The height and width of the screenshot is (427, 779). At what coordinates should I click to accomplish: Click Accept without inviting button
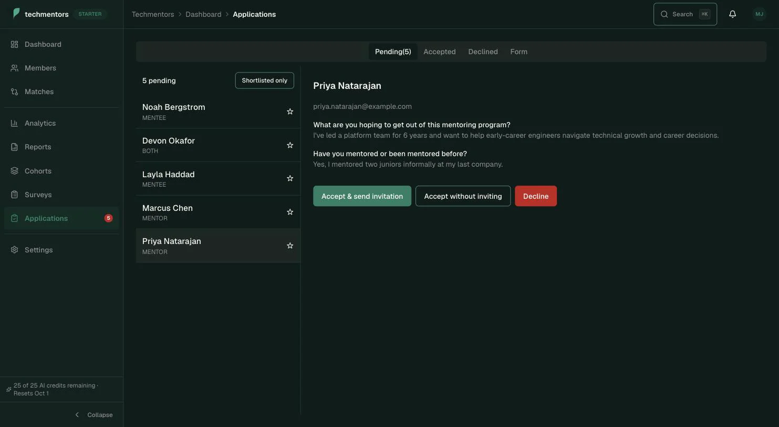[463, 196]
